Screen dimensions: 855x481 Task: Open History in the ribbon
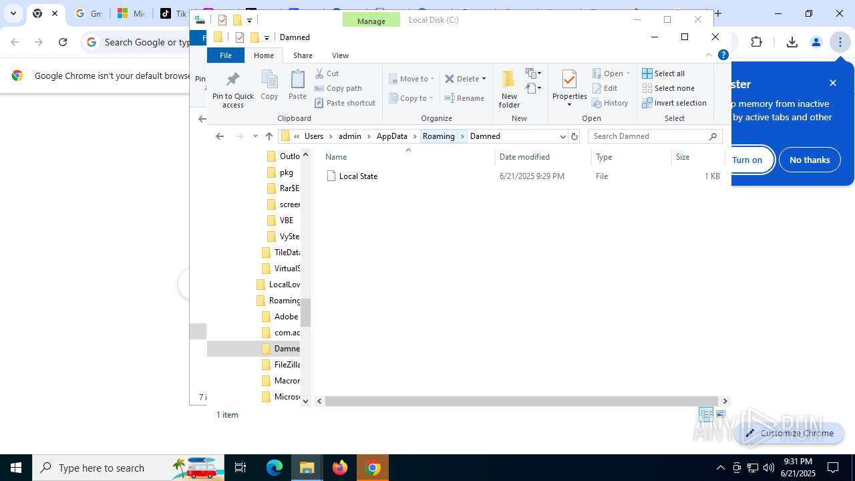(610, 103)
